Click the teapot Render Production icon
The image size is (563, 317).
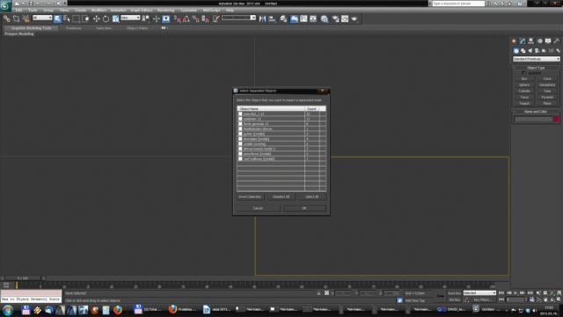355,18
